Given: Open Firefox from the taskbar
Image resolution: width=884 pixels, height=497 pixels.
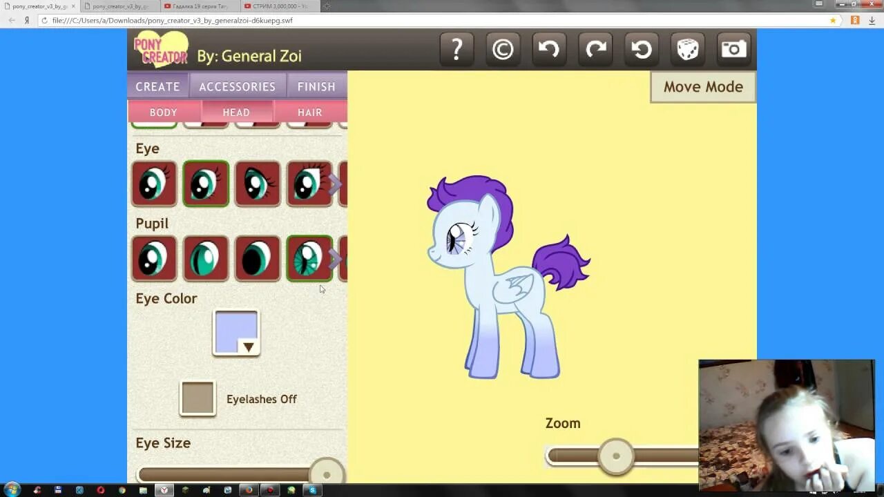Looking at the screenshot, I should (249, 490).
